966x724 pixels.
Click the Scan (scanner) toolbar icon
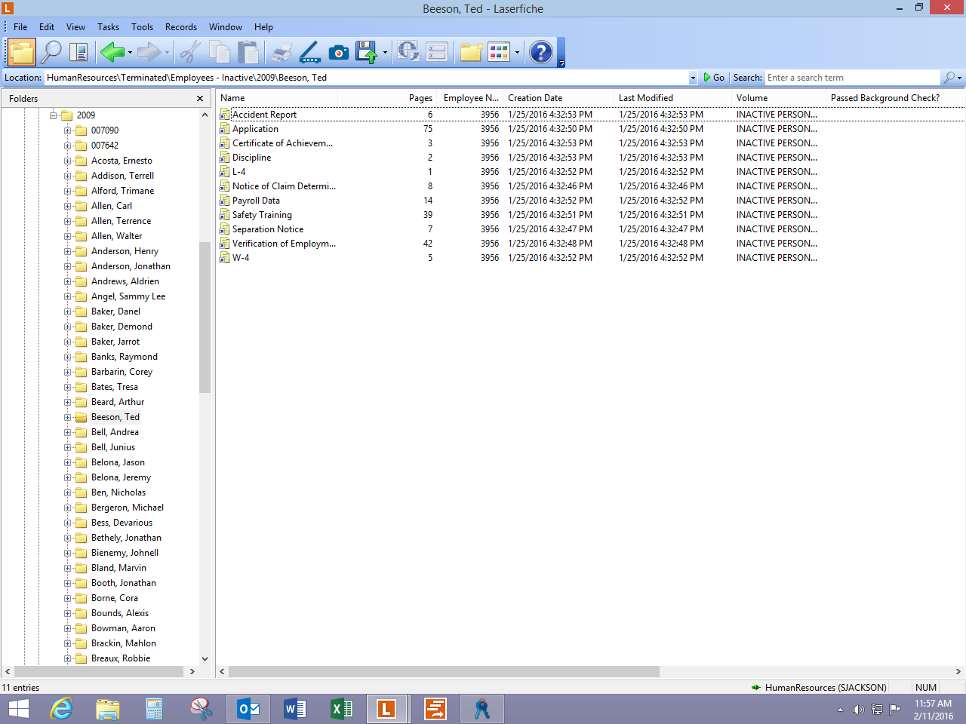pyautogui.click(x=310, y=52)
